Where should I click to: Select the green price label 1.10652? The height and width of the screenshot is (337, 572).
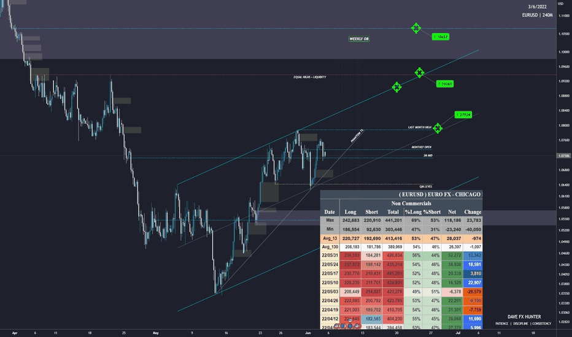440,37
